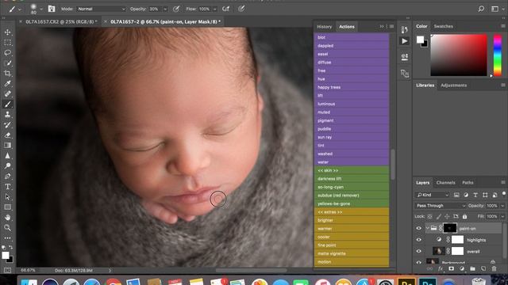Filter layers by type layers
This screenshot has width=508, height=285.
pyautogui.click(x=475, y=195)
